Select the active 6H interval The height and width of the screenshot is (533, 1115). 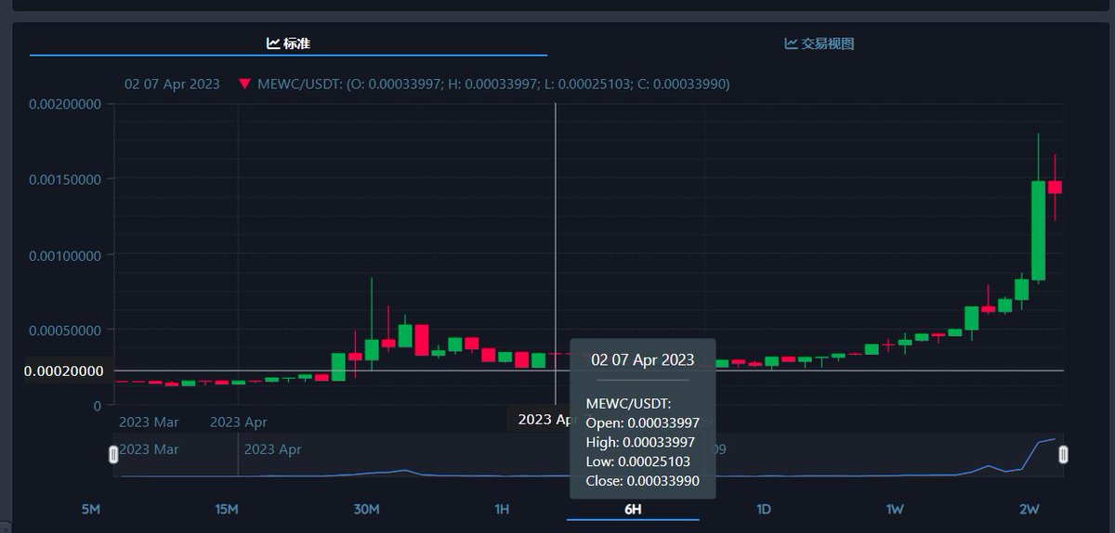pyautogui.click(x=633, y=509)
